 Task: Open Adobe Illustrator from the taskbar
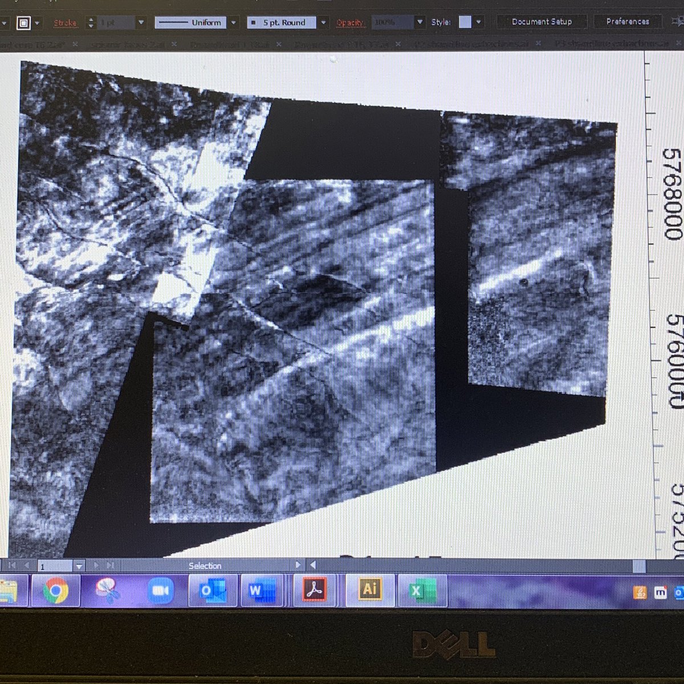[369, 589]
